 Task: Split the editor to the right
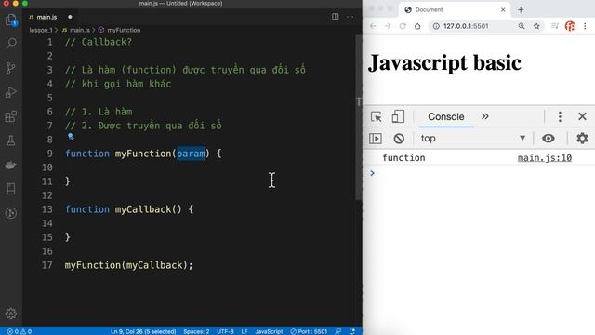335,17
